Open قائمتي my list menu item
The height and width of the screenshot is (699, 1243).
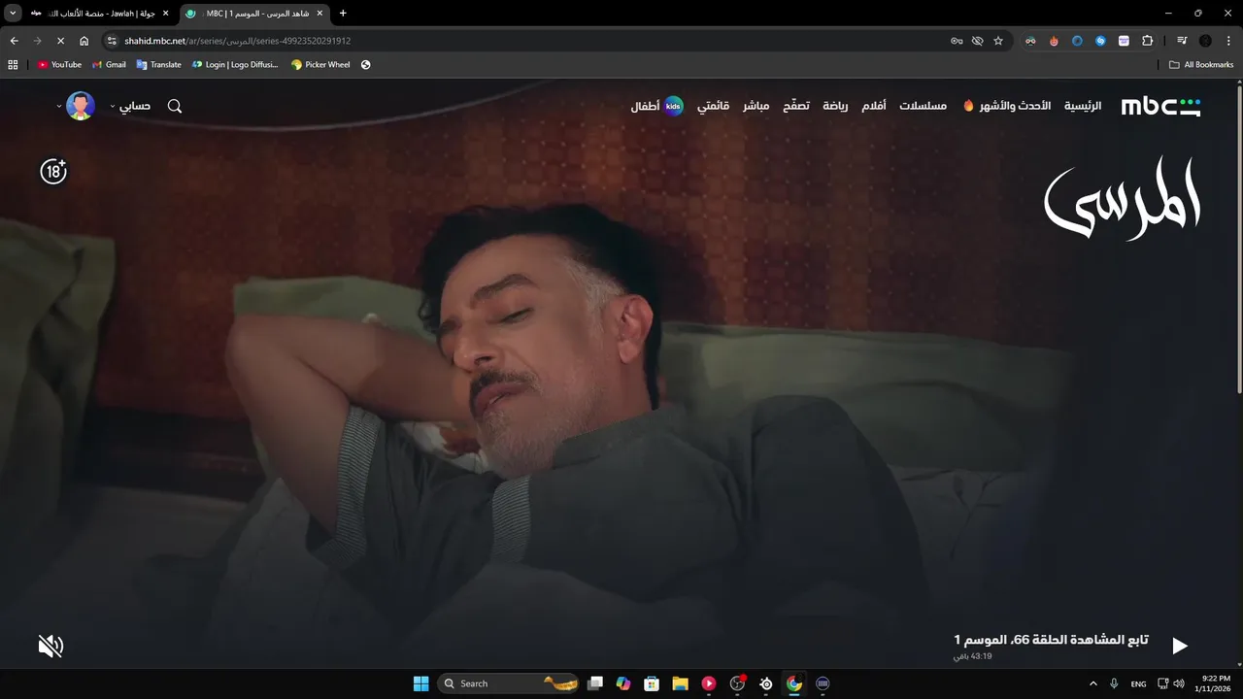click(713, 106)
